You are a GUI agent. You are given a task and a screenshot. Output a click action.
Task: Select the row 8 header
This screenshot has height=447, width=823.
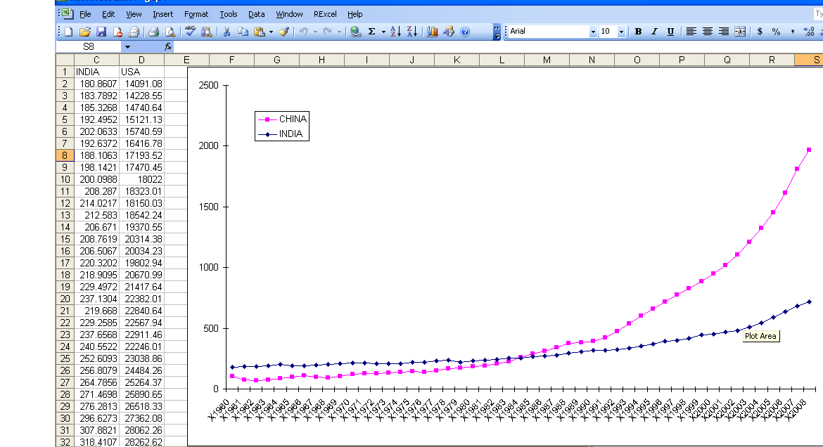(64, 155)
